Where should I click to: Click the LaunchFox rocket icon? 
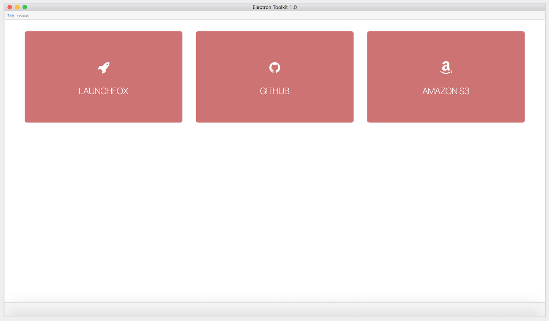104,68
